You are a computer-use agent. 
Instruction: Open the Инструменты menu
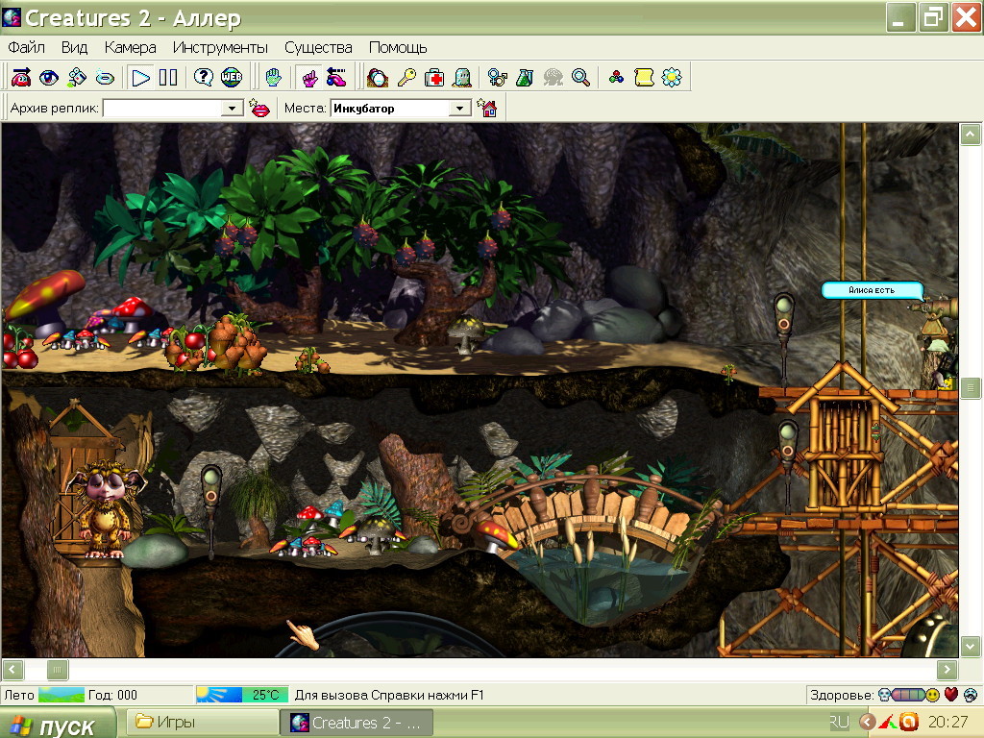pos(220,47)
